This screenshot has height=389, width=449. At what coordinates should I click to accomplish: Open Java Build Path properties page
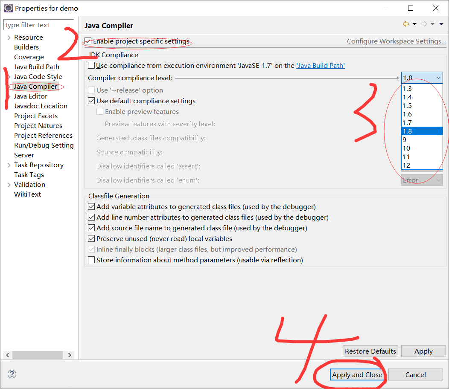(x=37, y=67)
